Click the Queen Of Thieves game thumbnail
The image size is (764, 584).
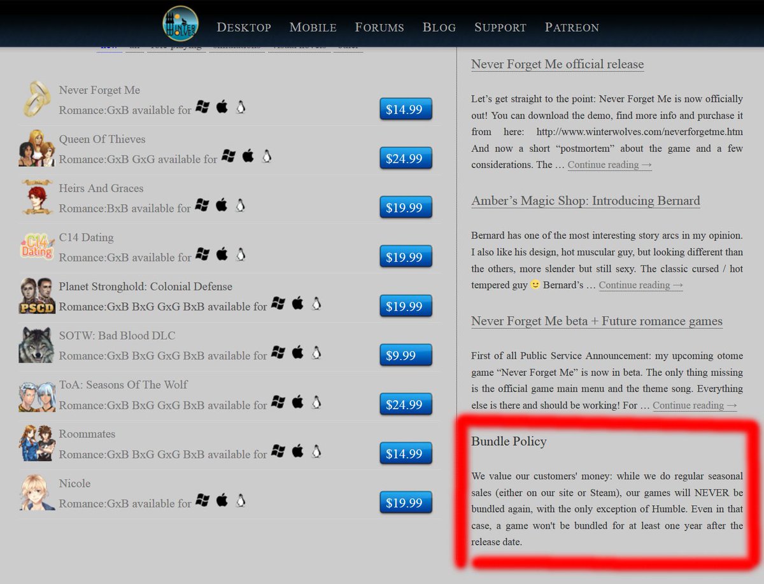(x=36, y=148)
